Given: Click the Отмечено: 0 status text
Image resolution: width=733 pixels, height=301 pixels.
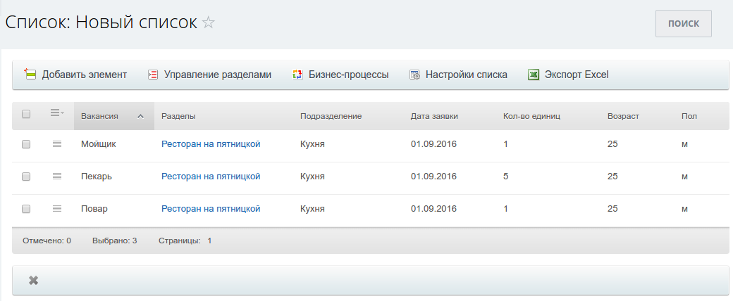Looking at the screenshot, I should click(x=47, y=241).
